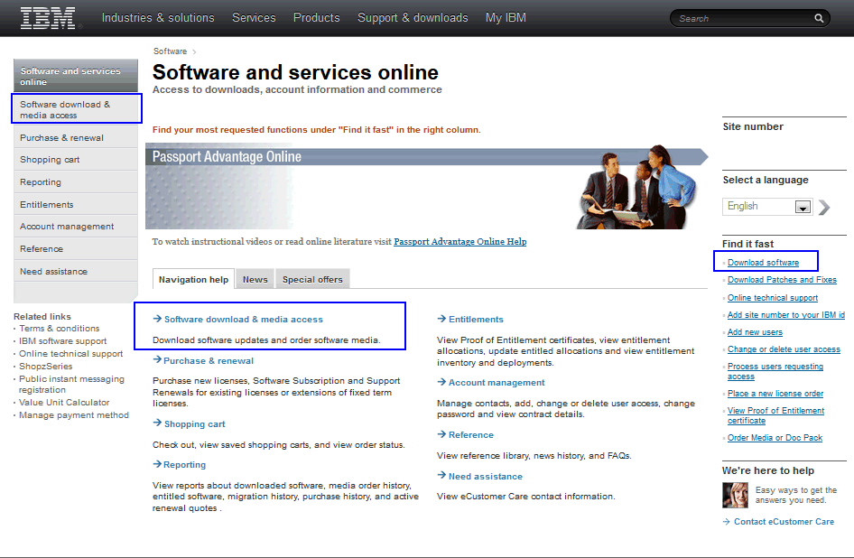Click Download software in Find it fast
This screenshot has height=558, width=854.
tap(763, 263)
